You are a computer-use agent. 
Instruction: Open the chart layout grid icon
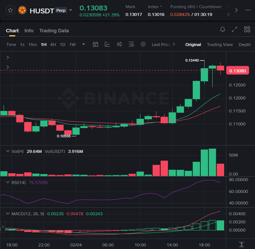pyautogui.click(x=247, y=29)
